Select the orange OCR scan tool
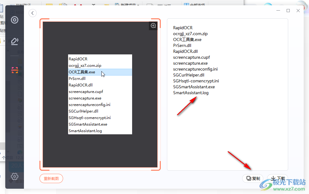The height and width of the screenshot is (194, 309). [x=15, y=70]
